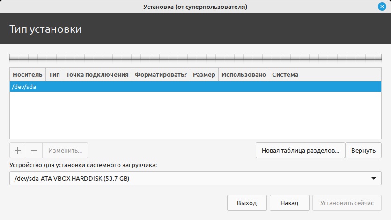
Task: Click the Носитель column header
Action: point(28,75)
